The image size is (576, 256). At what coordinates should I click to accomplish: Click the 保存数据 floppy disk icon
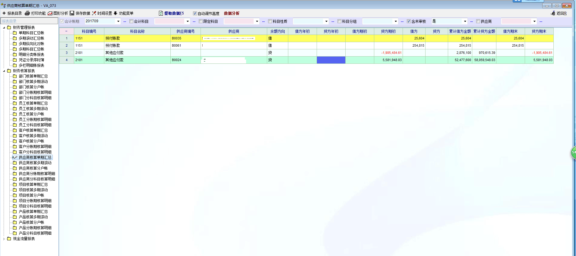[72, 13]
